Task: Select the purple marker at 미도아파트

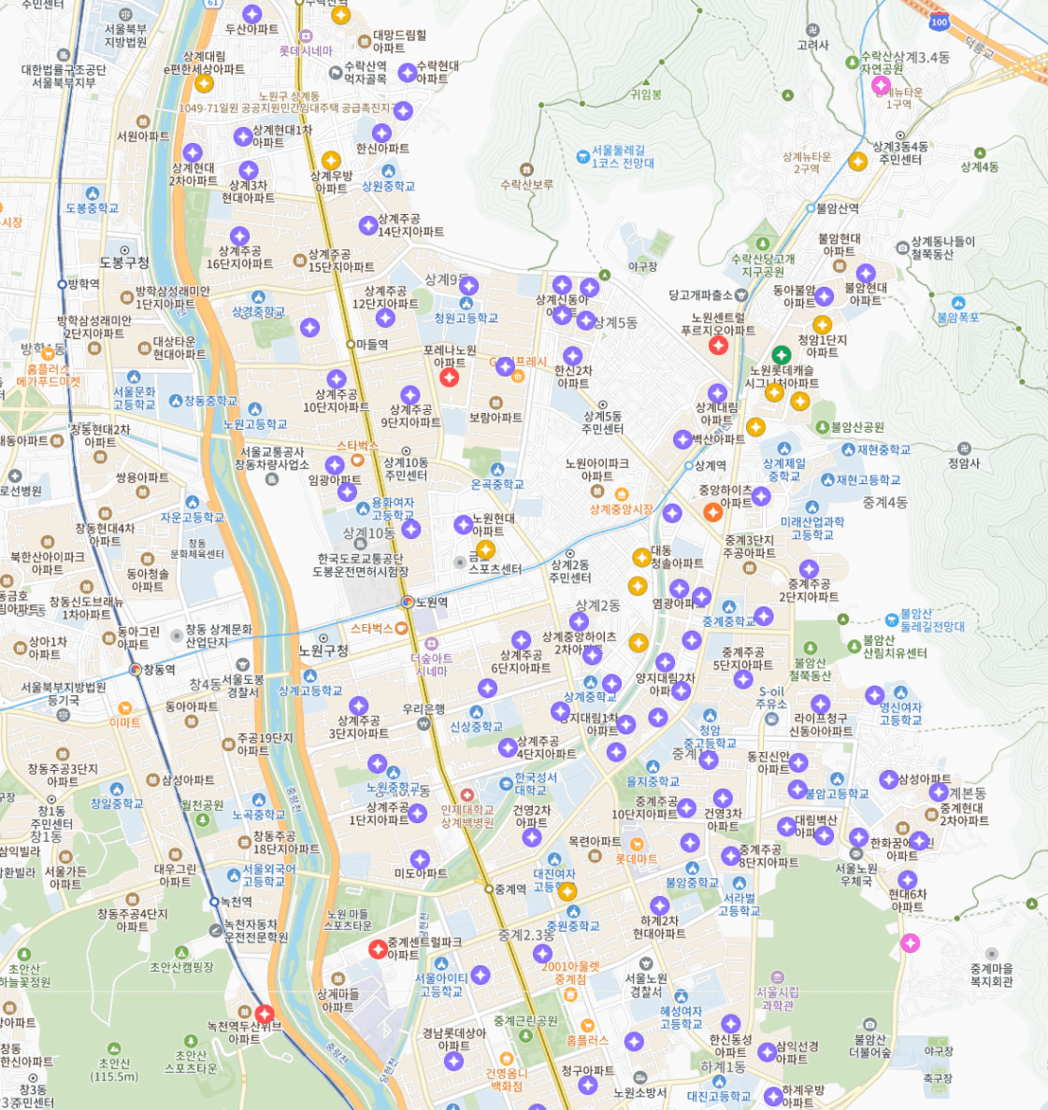Action: [x=420, y=860]
